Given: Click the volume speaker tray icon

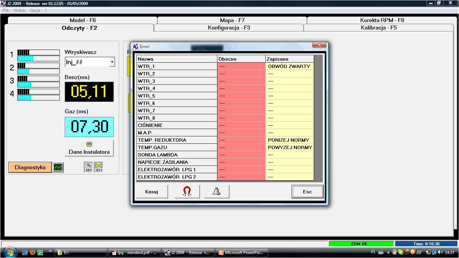Looking at the screenshot, I should tap(440, 252).
